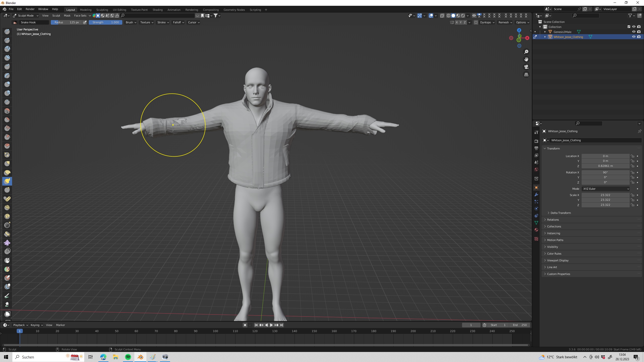The image size is (644, 362).
Task: Open the XYZ Euler rotation mode dropdown
Action: [x=606, y=189]
